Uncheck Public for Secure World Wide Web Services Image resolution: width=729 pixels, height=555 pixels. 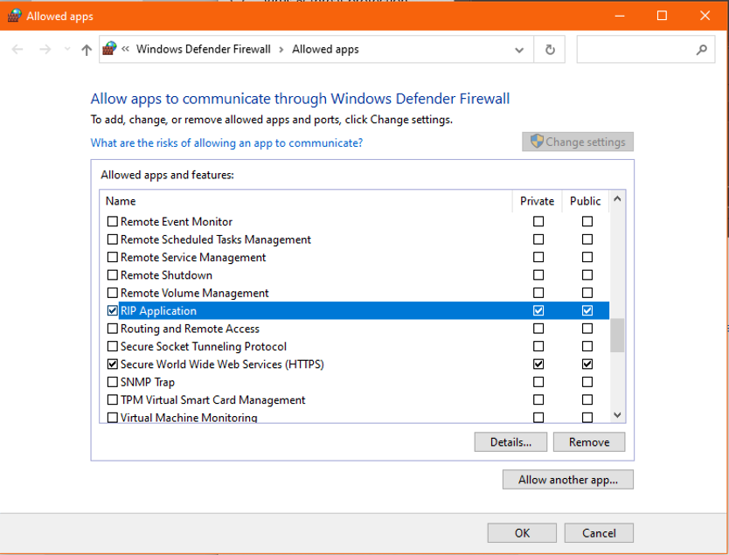(587, 364)
